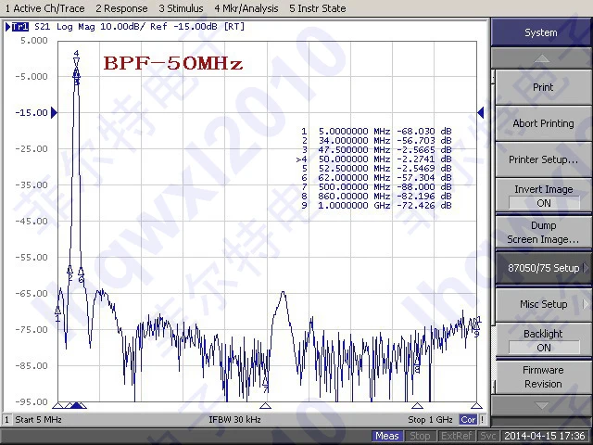Click the IFBW 30 kHz value
The width and height of the screenshot is (593, 445).
[234, 420]
